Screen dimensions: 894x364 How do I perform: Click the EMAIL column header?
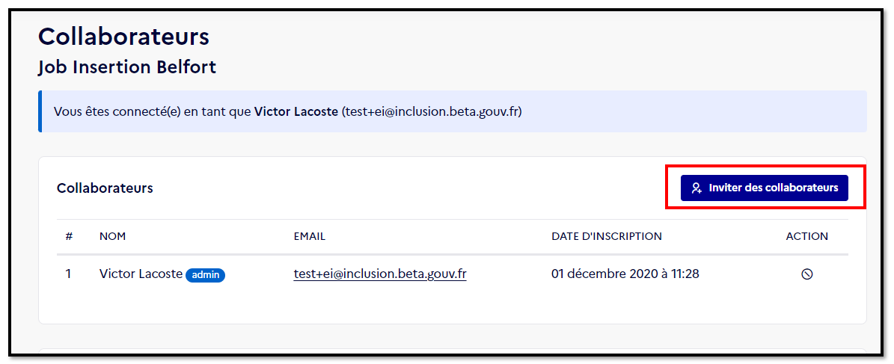[310, 236]
